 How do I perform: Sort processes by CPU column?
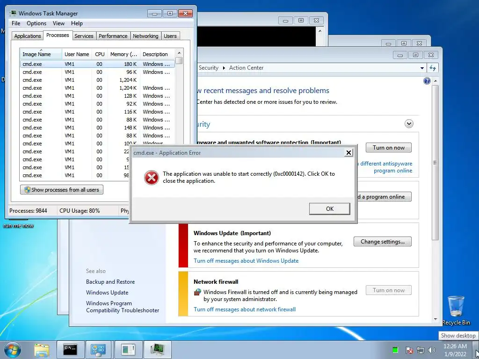[100, 54]
